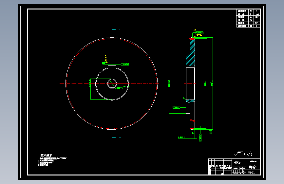The image size is (284, 184).
Task: Click the green tolerance frame above the keyway
Action: click(125, 64)
